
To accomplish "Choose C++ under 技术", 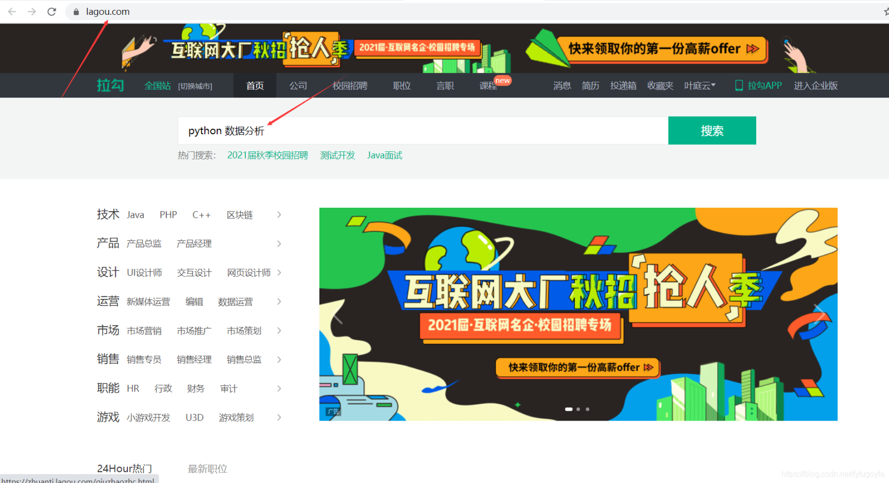I will [x=201, y=215].
